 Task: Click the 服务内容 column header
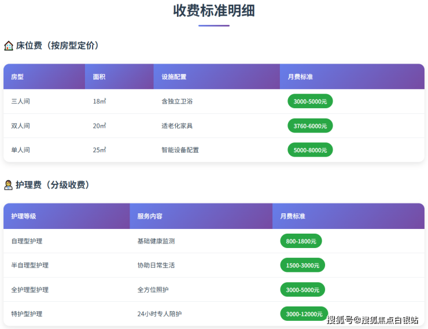click(x=150, y=216)
